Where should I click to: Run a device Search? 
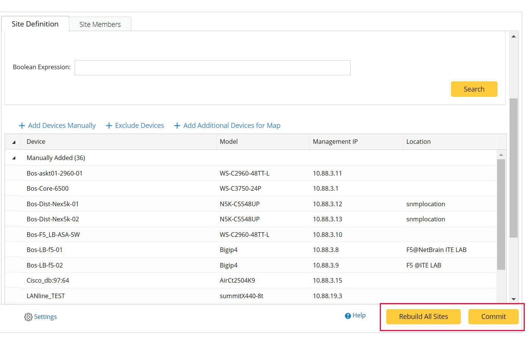[474, 89]
